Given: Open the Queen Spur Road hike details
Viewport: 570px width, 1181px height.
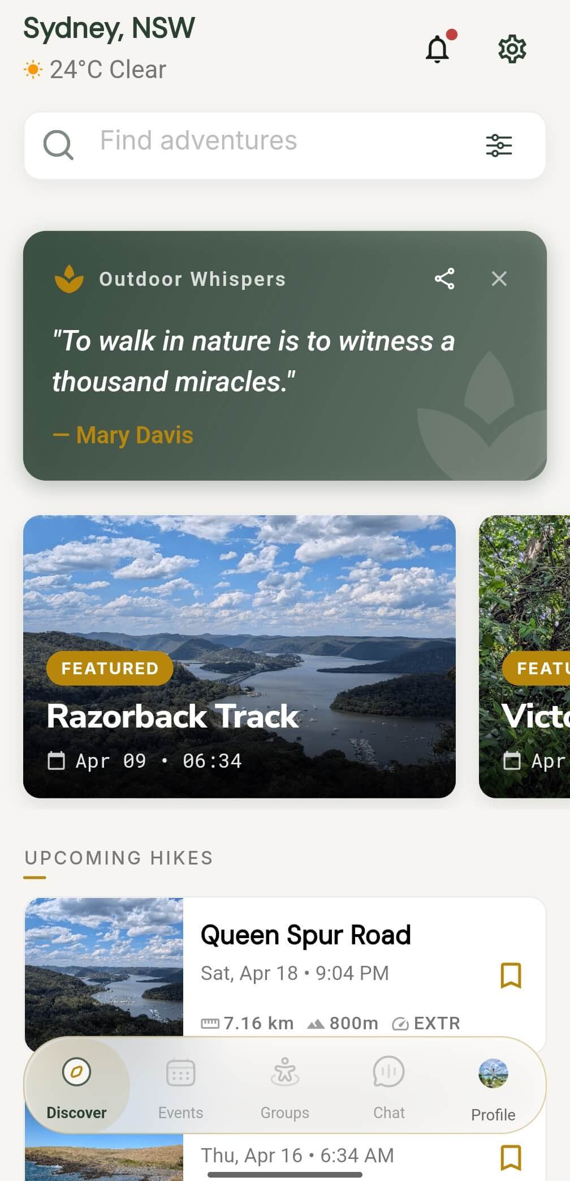Looking at the screenshot, I should [305, 935].
